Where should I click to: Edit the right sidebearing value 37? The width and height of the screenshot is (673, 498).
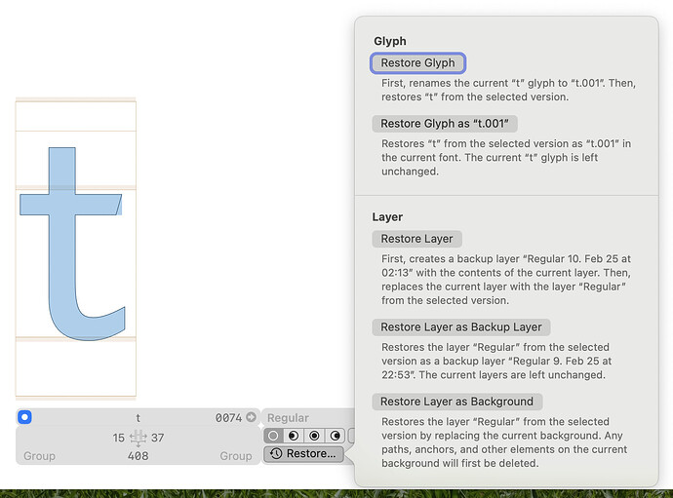pyautogui.click(x=158, y=438)
